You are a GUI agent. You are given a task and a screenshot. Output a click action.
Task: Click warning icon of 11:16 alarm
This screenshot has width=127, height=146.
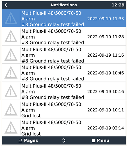click(x=11, y=55)
